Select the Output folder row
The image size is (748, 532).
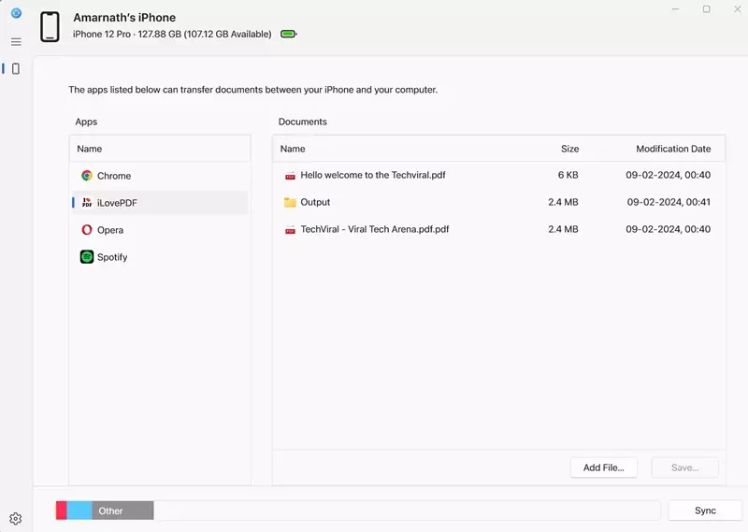[x=498, y=202]
